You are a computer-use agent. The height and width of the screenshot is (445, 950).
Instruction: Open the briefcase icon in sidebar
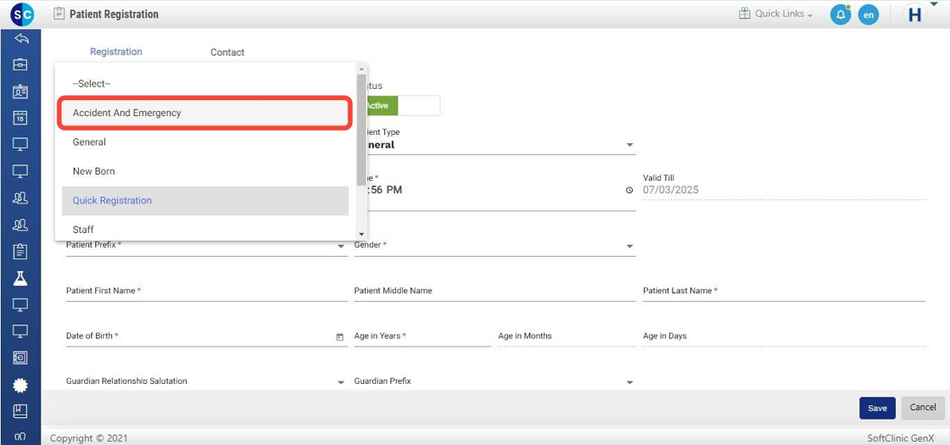[20, 64]
